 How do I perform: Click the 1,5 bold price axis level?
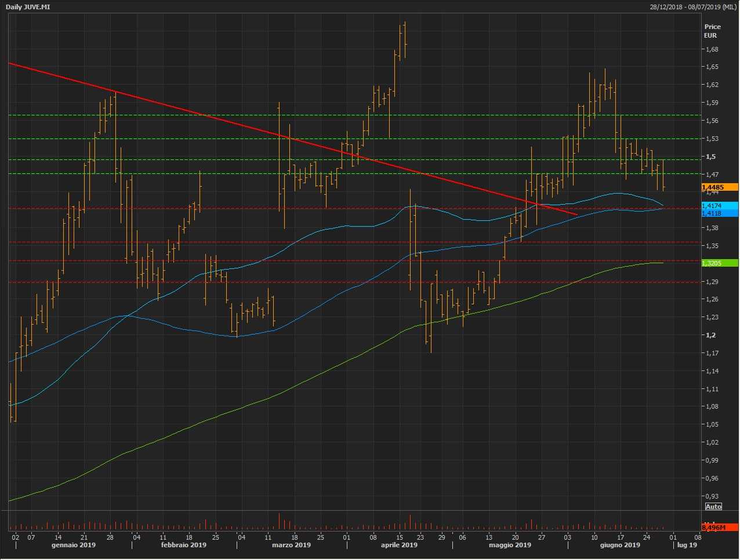710,157
